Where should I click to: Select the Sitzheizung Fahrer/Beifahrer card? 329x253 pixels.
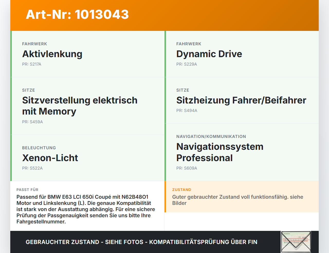pos(241,100)
